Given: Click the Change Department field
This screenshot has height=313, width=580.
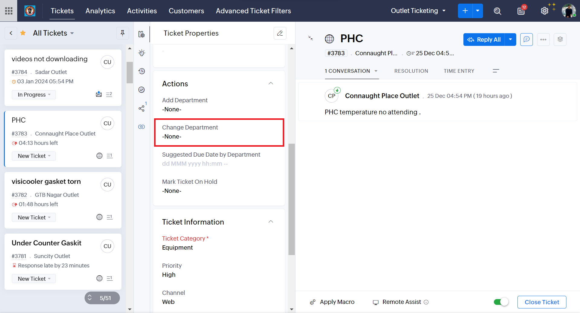Looking at the screenshot, I should [x=219, y=132].
